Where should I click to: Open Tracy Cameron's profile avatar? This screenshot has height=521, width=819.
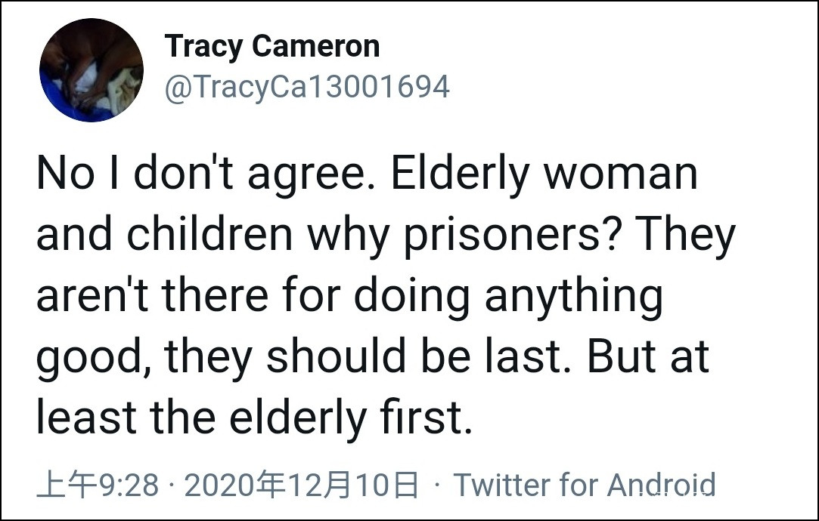92,70
